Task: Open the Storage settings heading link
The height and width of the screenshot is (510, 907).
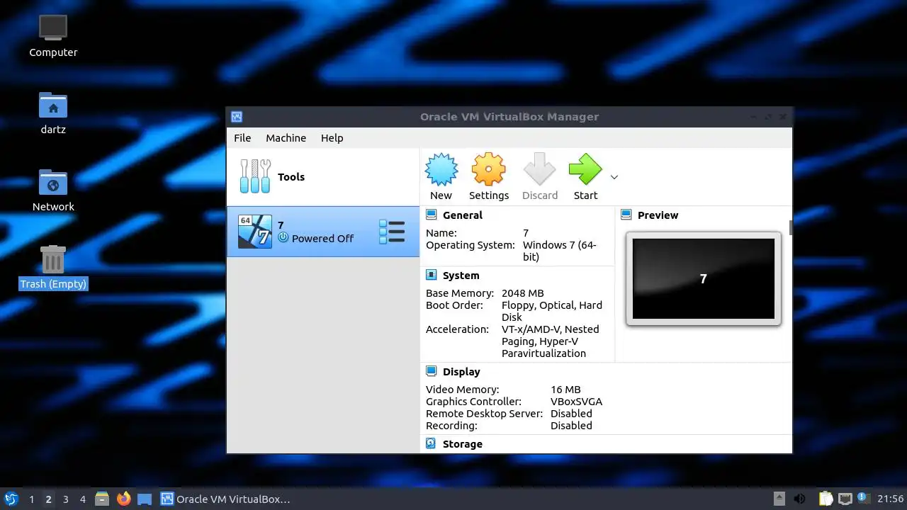Action: (463, 444)
